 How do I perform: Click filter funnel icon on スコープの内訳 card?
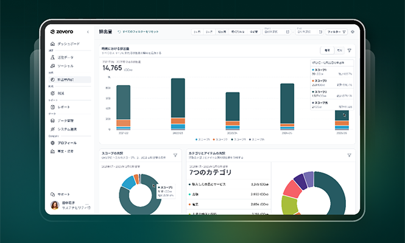pos(175,155)
